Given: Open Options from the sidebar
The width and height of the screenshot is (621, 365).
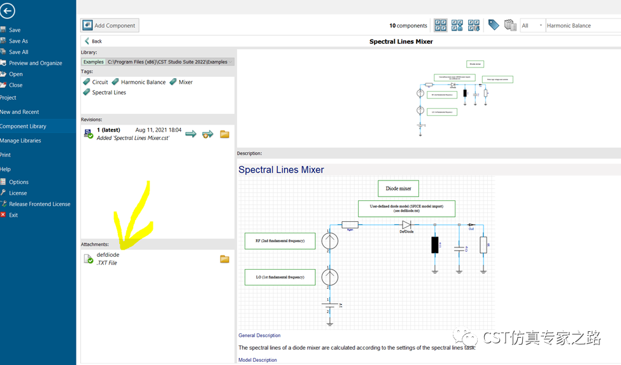Looking at the screenshot, I should 18,182.
